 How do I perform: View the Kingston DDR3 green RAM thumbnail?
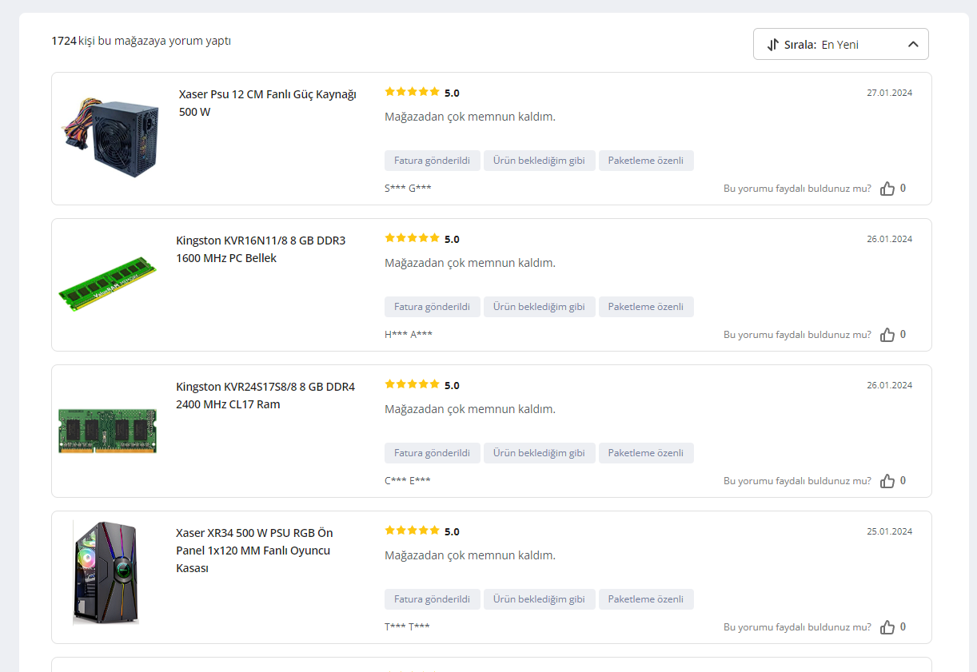[x=108, y=284]
